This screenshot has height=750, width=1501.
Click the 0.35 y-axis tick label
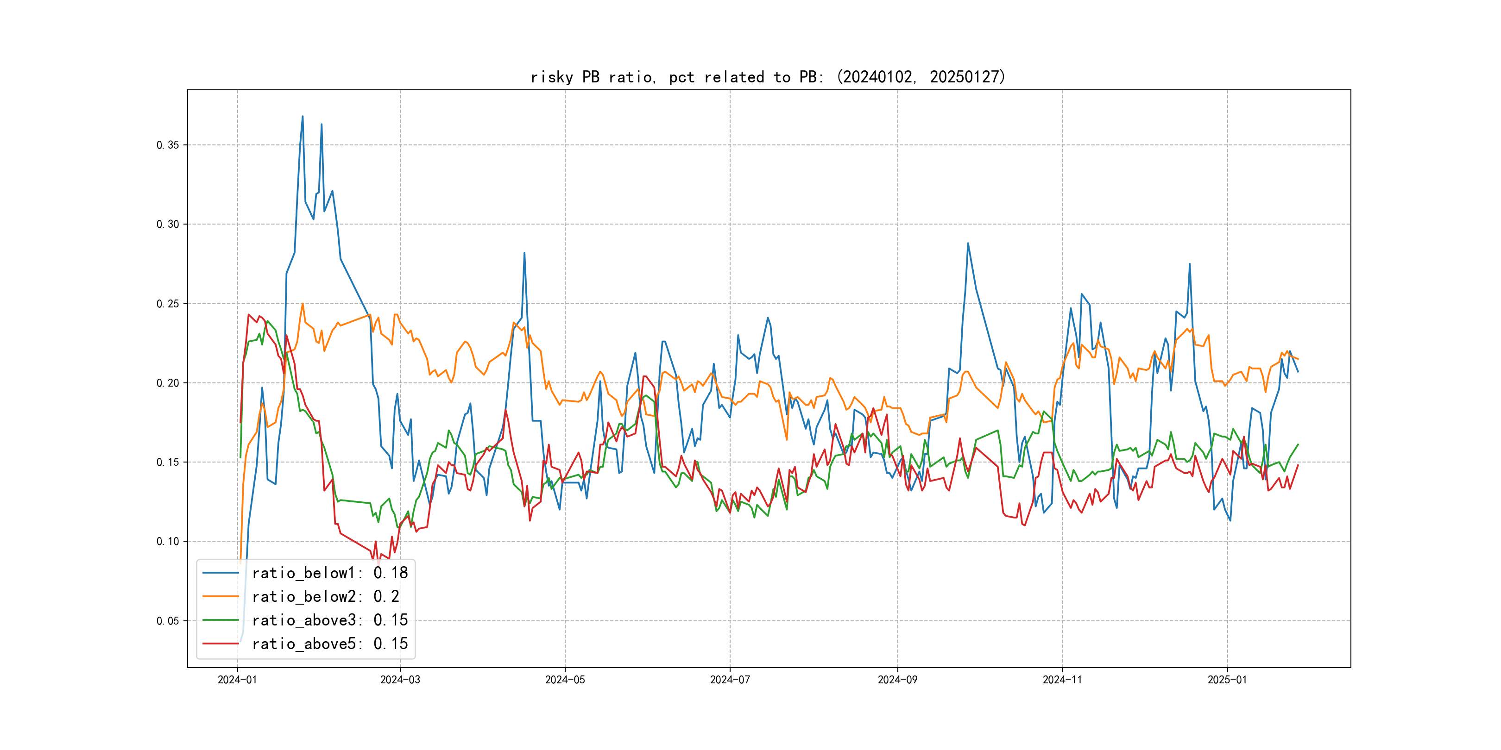[168, 145]
